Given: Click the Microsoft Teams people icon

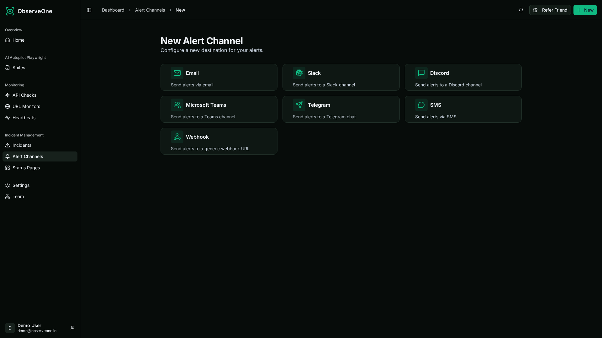Looking at the screenshot, I should (x=177, y=105).
